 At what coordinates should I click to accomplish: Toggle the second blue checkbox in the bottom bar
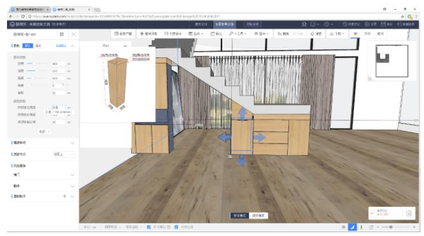tap(176, 227)
